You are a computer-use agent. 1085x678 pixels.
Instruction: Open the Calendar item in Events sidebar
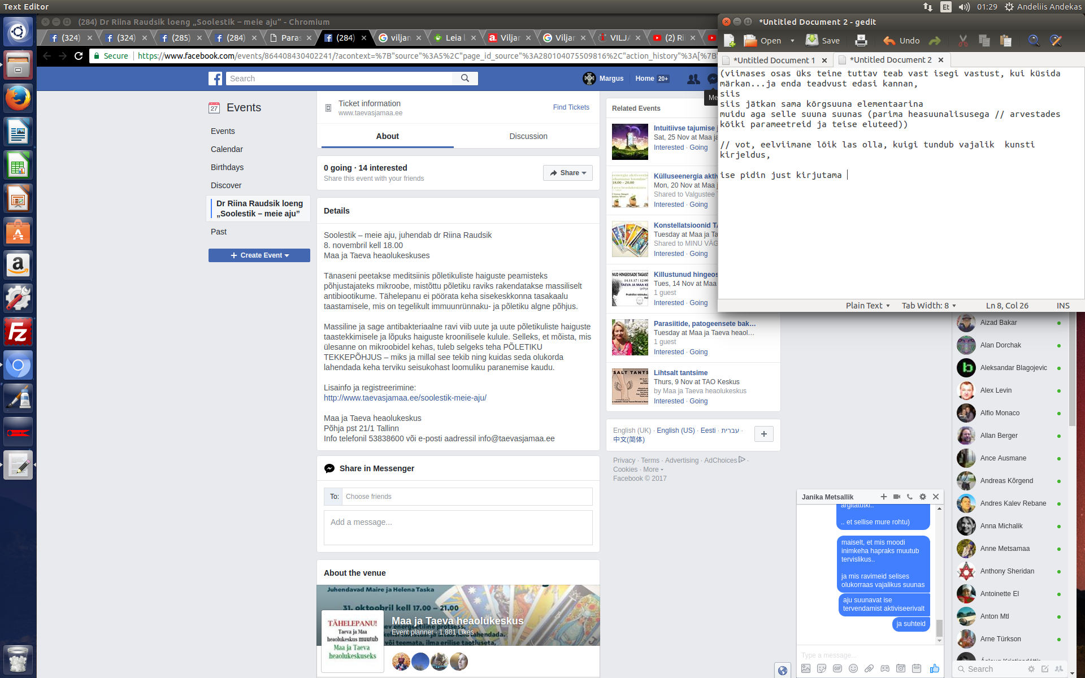coord(227,149)
